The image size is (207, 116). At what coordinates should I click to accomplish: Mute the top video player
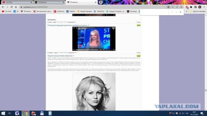tap(107, 15)
